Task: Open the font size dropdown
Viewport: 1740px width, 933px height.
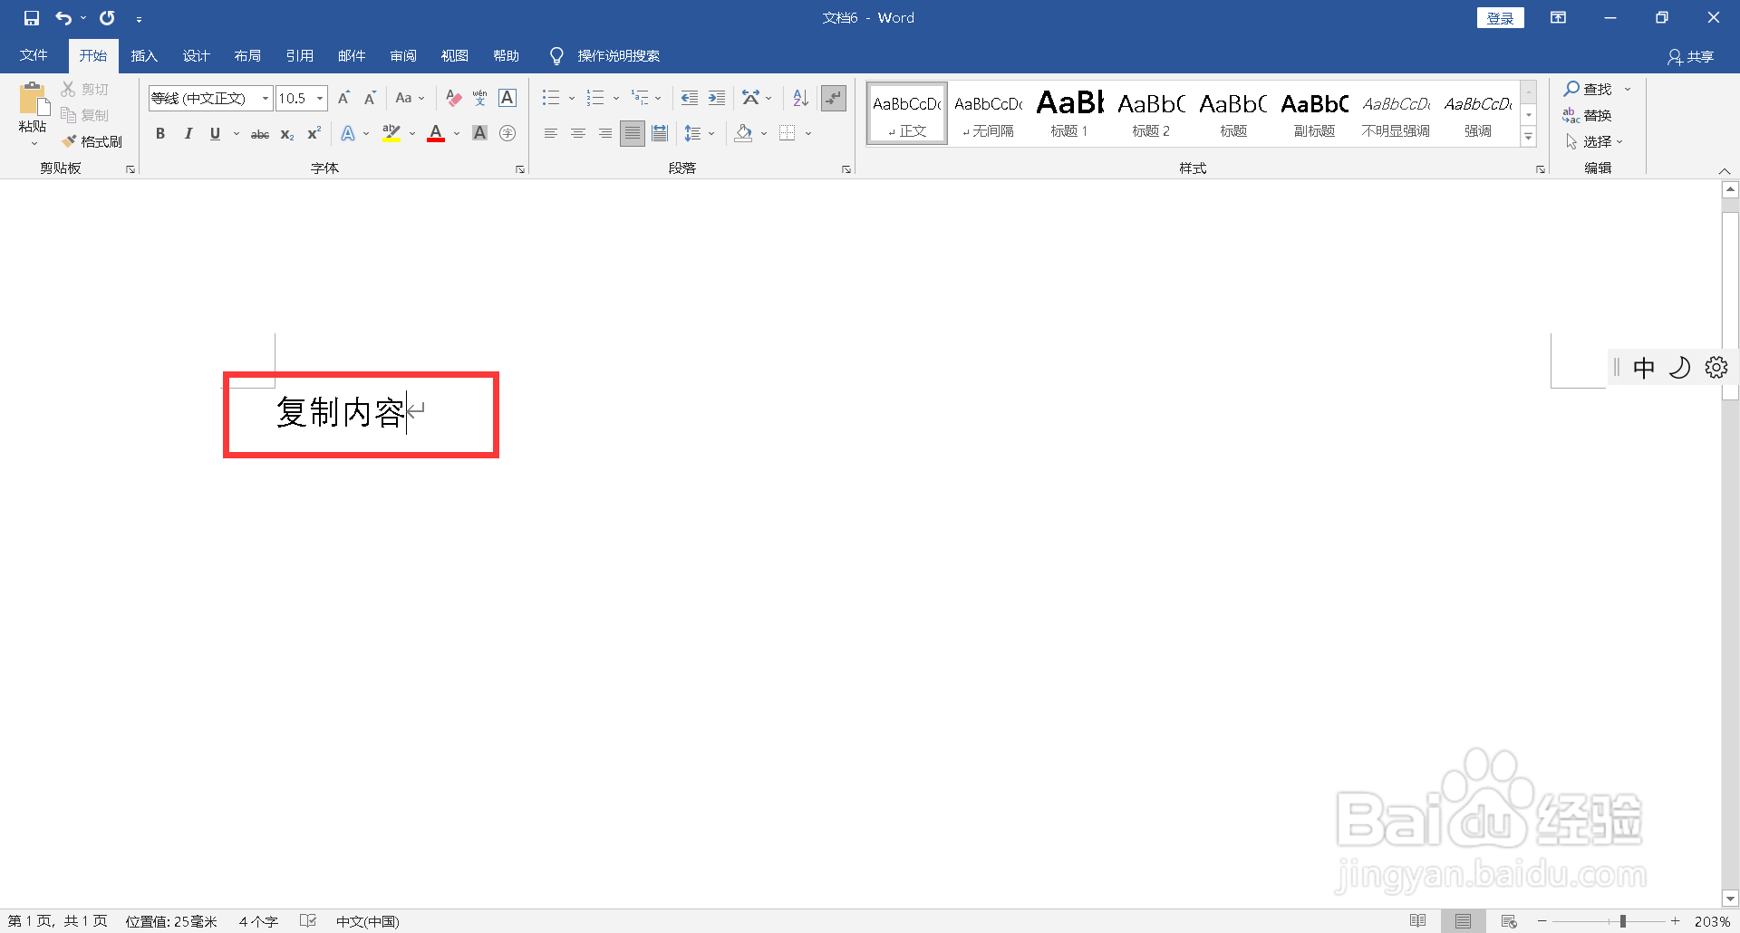Action: pyautogui.click(x=320, y=98)
